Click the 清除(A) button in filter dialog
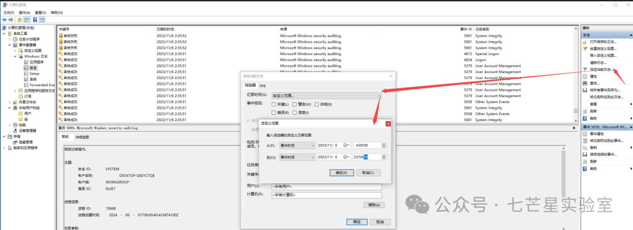 tap(374, 205)
